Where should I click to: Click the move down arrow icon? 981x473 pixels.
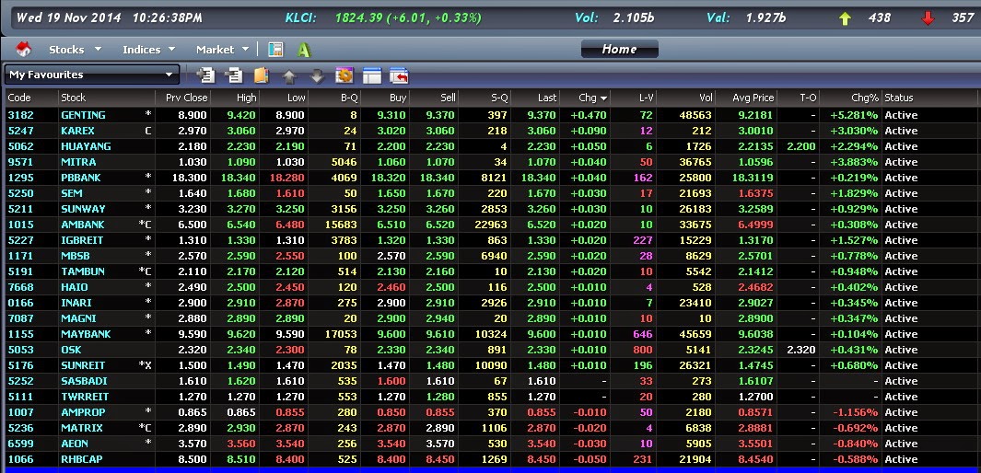pyautogui.click(x=317, y=76)
